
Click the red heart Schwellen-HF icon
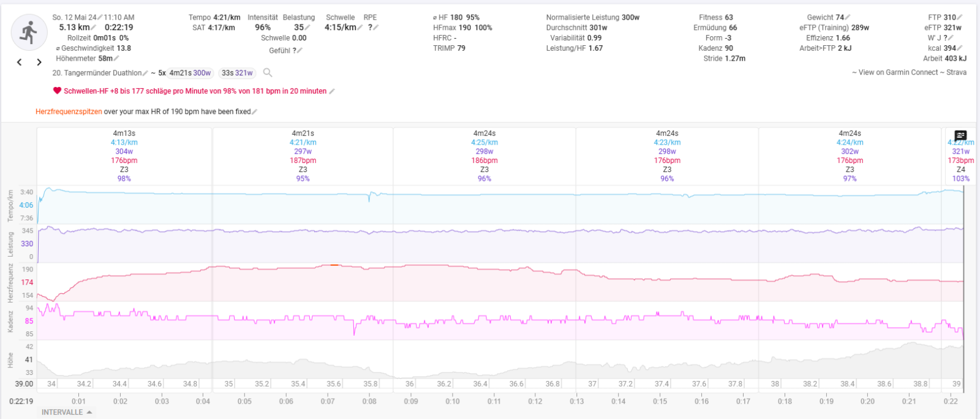coord(57,91)
